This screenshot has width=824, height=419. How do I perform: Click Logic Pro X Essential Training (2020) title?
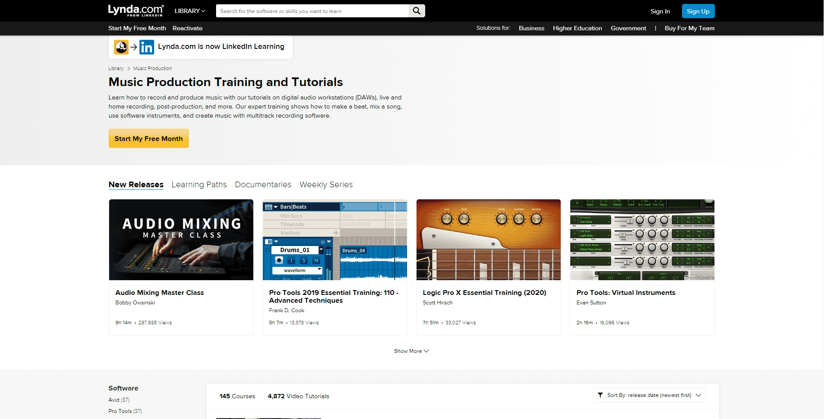click(x=485, y=293)
